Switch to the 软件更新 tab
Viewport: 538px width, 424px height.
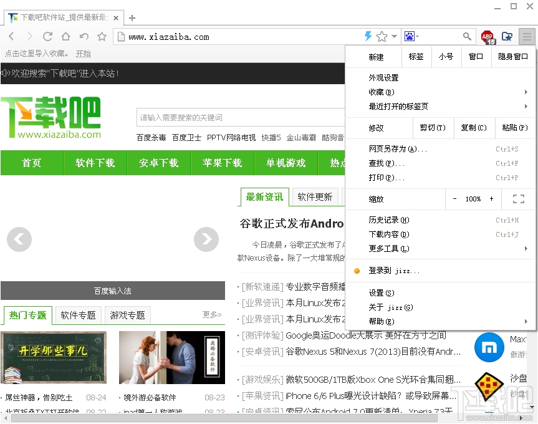tap(315, 197)
